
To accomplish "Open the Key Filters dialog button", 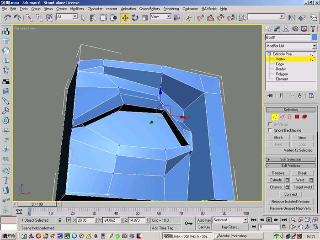I will (230, 227).
